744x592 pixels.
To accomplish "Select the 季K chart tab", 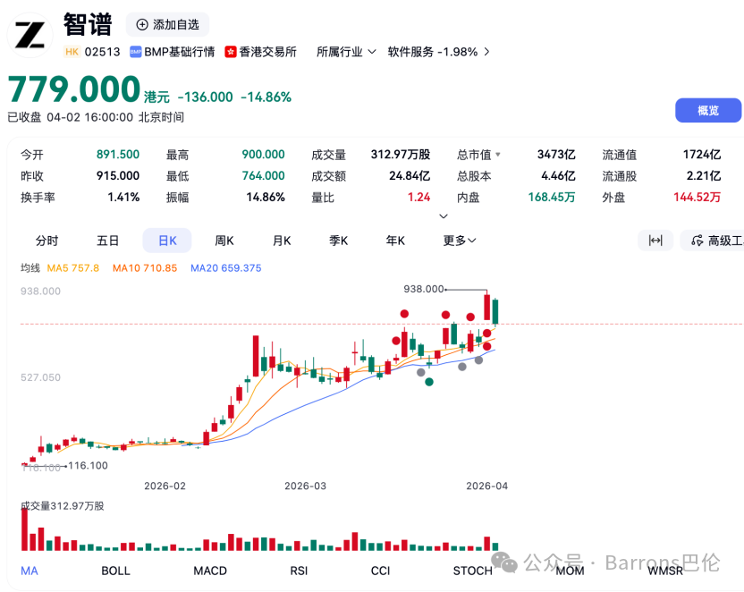I will point(338,241).
